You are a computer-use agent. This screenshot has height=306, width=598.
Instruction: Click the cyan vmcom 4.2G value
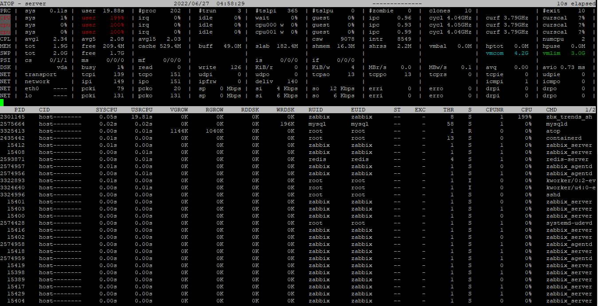pyautogui.click(x=507, y=53)
